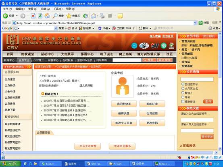Click the 更改密码 button

(x=152, y=123)
